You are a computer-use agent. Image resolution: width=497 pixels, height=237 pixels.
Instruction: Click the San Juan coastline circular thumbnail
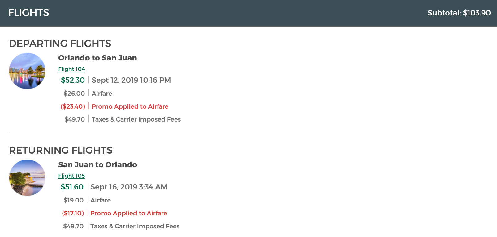tap(27, 178)
